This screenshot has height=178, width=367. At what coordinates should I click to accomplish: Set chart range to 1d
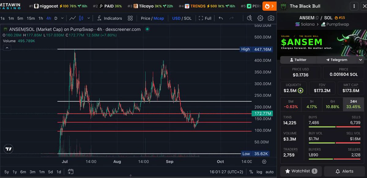[x=59, y=172]
